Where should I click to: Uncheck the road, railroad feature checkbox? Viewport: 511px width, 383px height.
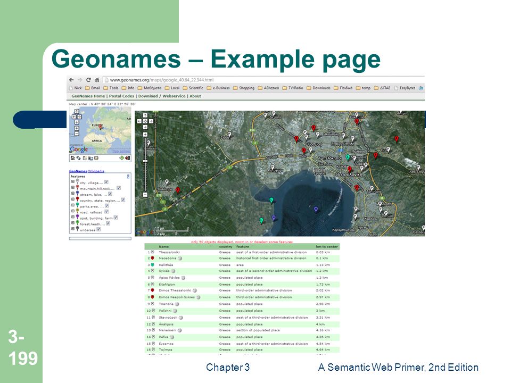pyautogui.click(x=106, y=212)
